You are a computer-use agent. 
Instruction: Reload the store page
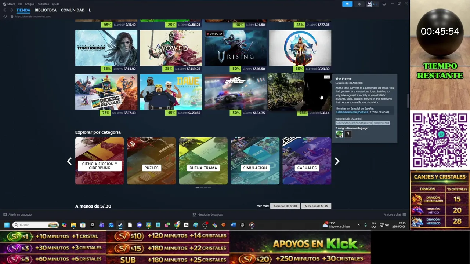click(x=5, y=16)
